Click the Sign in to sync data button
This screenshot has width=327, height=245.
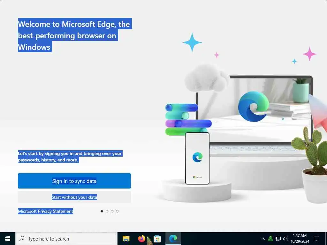click(74, 181)
